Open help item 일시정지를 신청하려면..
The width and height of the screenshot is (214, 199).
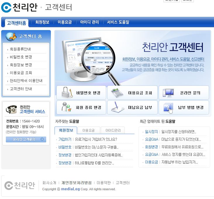pos(179,132)
